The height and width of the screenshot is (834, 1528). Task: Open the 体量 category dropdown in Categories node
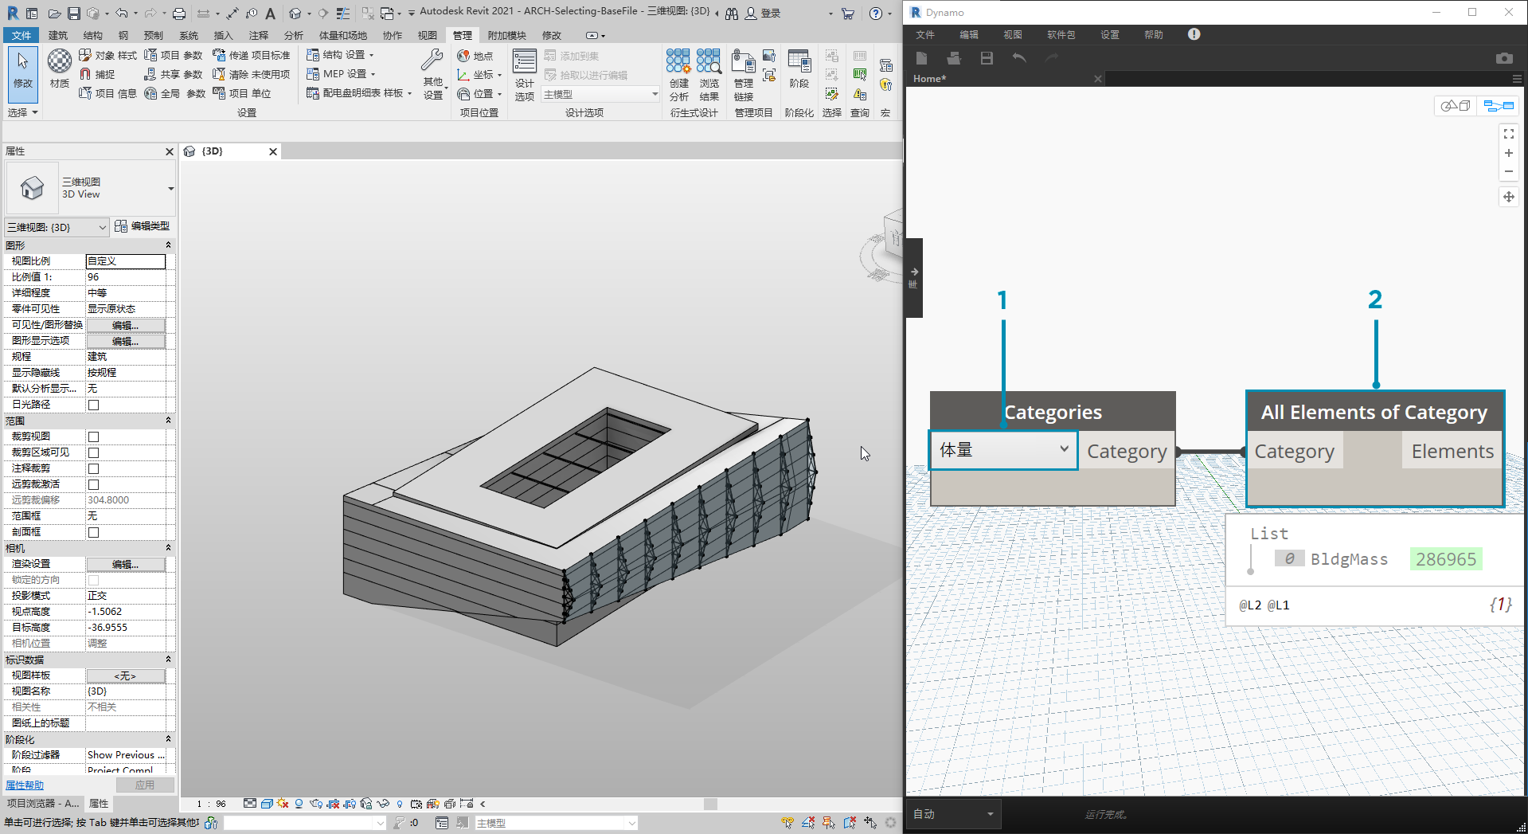1003,450
